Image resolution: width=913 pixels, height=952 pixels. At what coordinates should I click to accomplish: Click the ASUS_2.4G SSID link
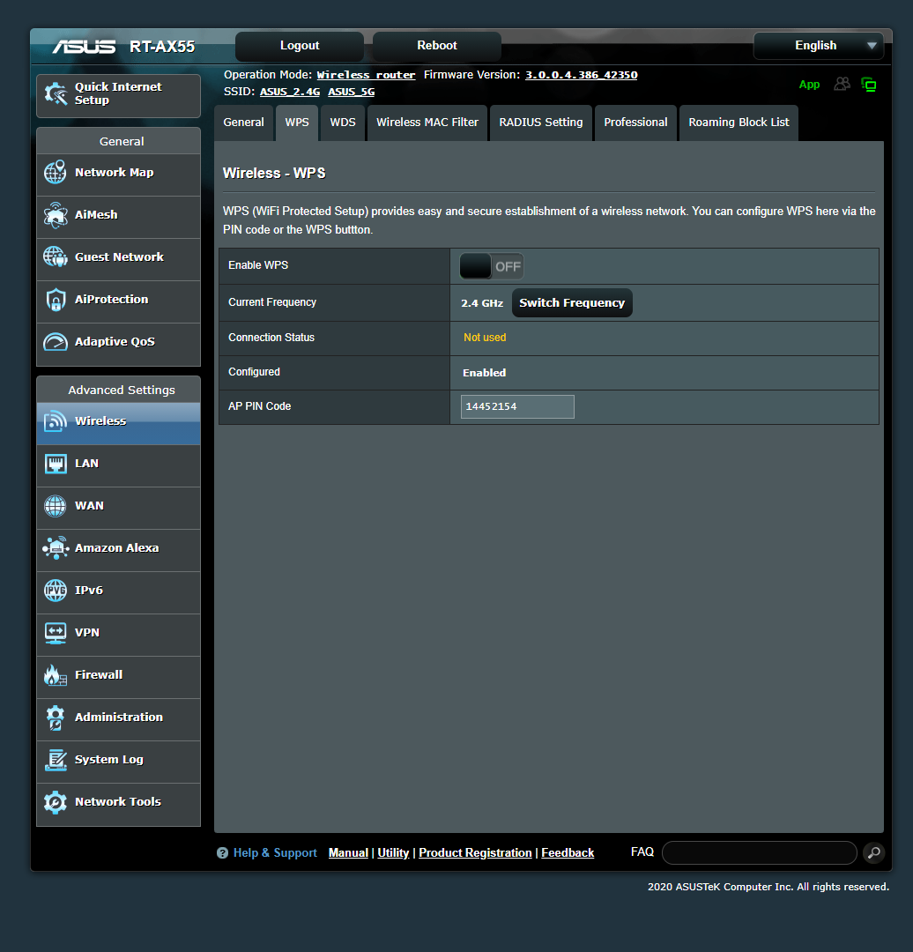[290, 92]
